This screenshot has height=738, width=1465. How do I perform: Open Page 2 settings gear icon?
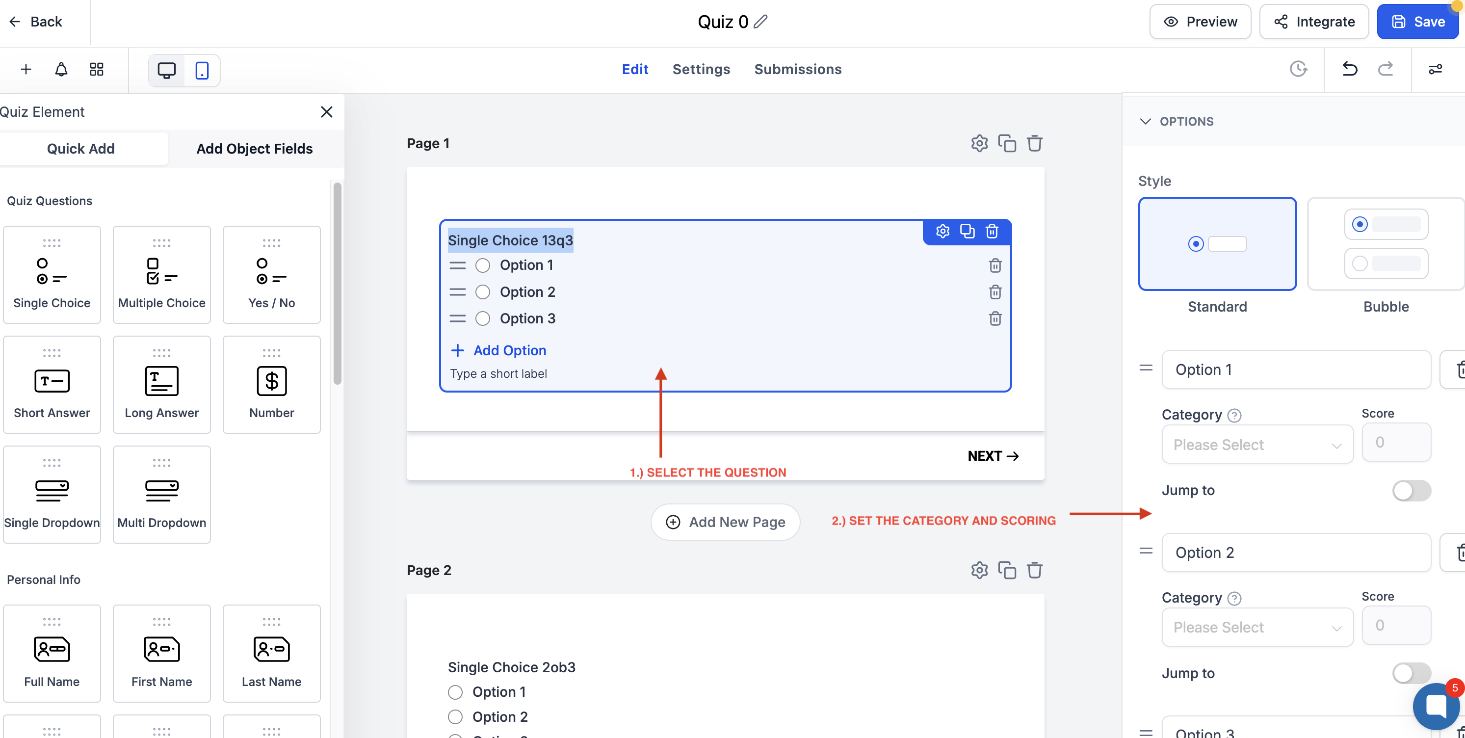click(x=979, y=570)
